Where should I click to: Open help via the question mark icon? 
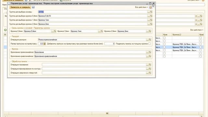click(x=150, y=7)
